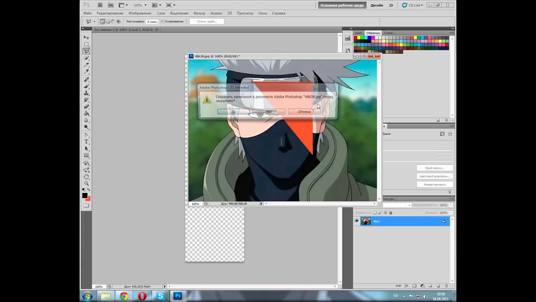Open the Screen Mode dropdown

(x=170, y=5)
